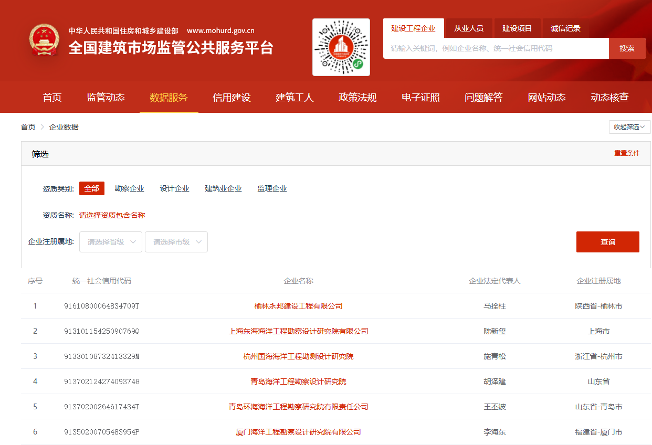Open the 动态核查 navigation menu
The width and height of the screenshot is (652, 445).
(609, 97)
